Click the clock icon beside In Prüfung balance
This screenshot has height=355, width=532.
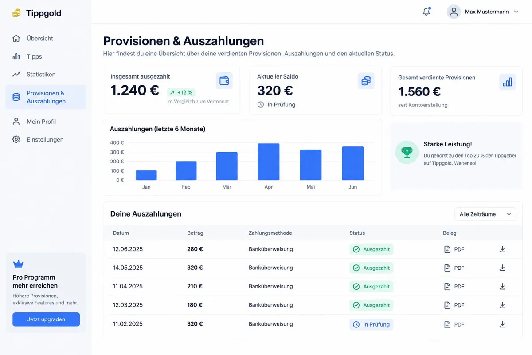(x=261, y=105)
